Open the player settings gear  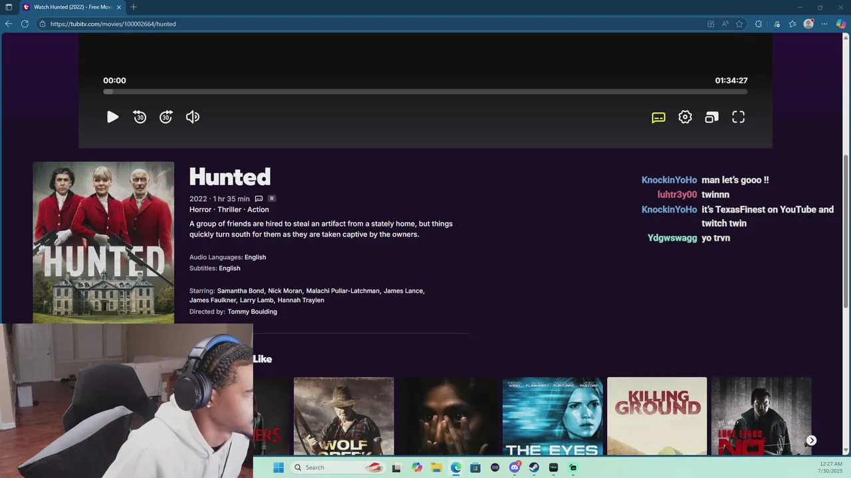coord(685,117)
